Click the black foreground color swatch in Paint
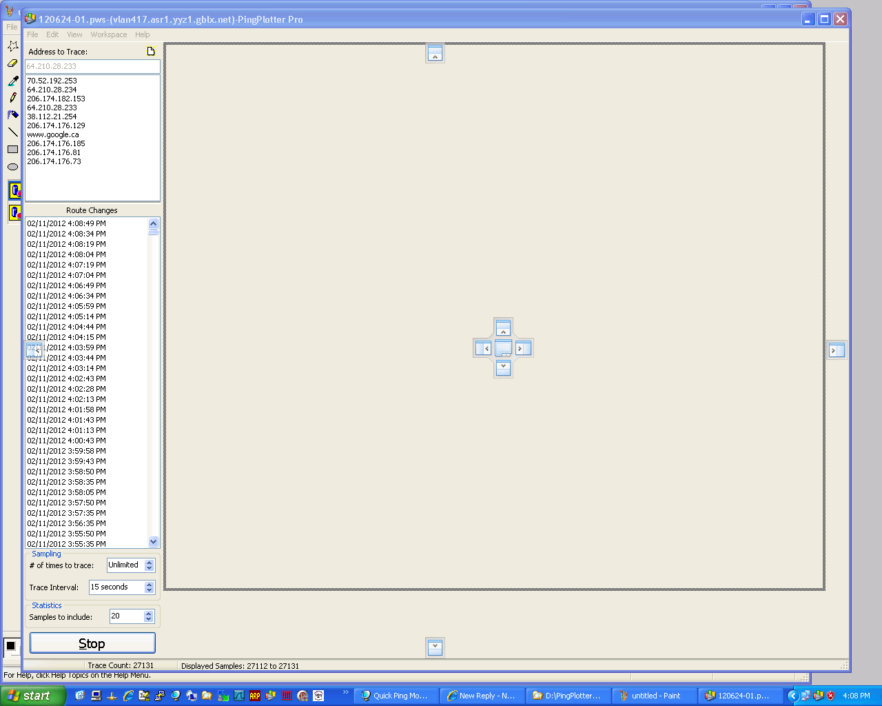Screen dimensions: 882x706 [10, 646]
